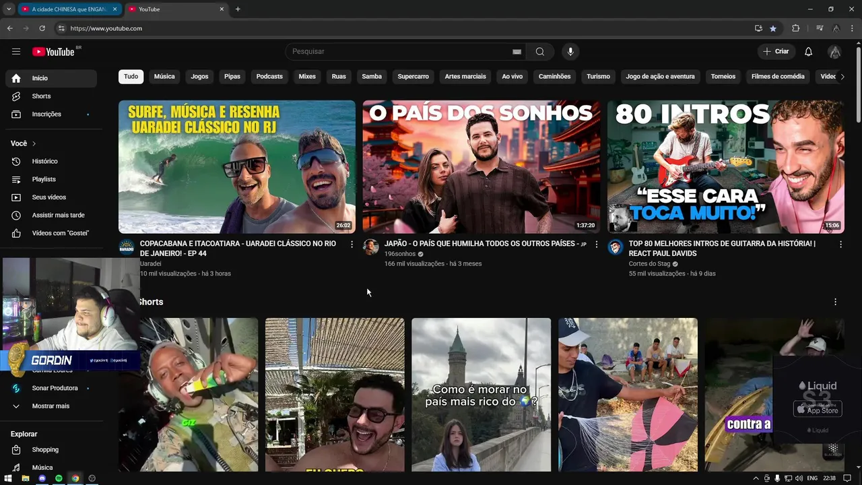This screenshot has width=862, height=485.
Task: Select the Podcasts filter chip
Action: [269, 77]
